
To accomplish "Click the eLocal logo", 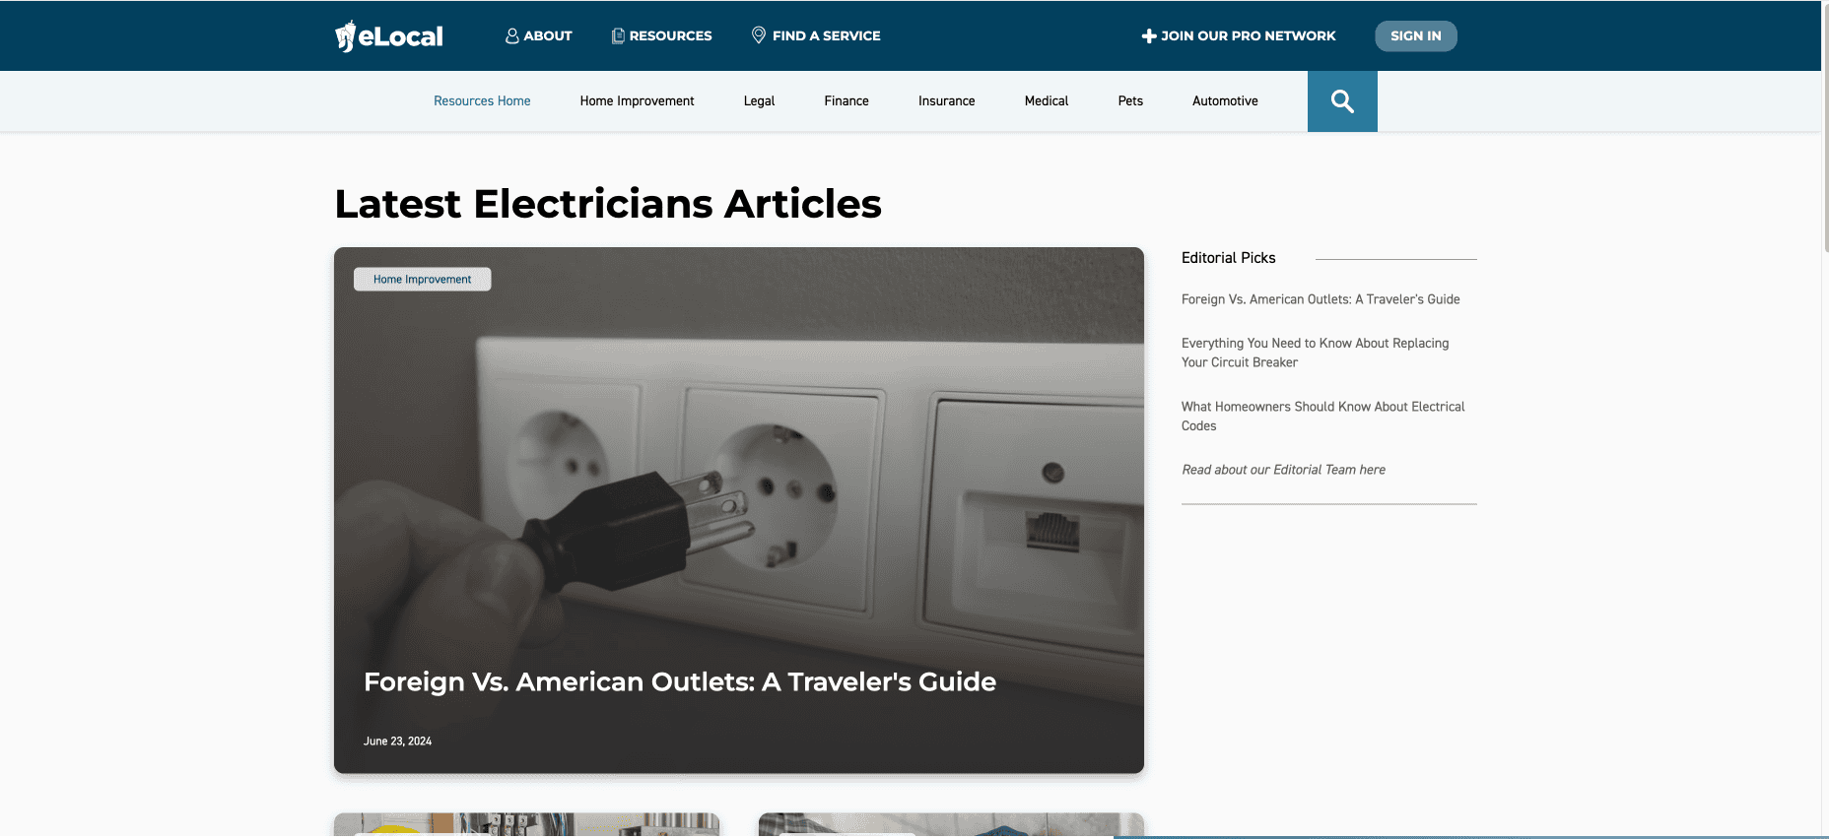I will click(x=389, y=36).
